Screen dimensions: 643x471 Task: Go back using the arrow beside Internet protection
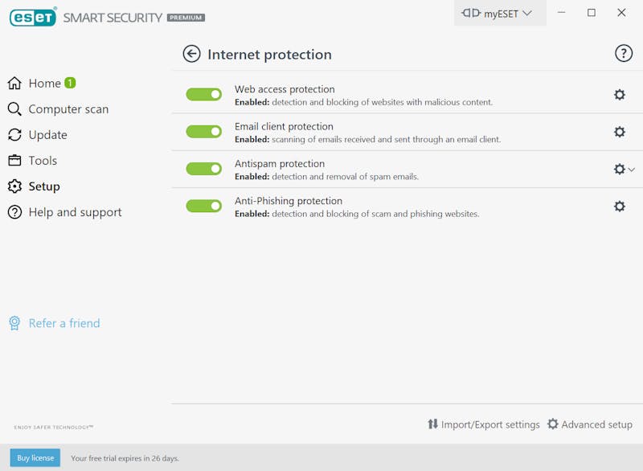[x=191, y=54]
